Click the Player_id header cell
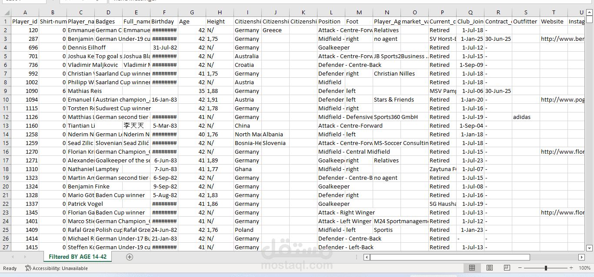Viewport: 594px width, 277px height. [25, 21]
